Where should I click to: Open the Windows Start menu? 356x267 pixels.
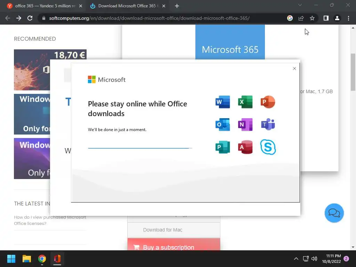(11, 259)
